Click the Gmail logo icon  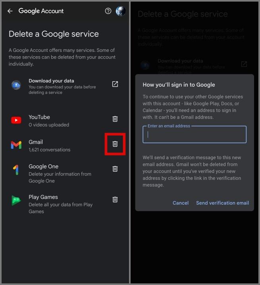pyautogui.click(x=16, y=145)
